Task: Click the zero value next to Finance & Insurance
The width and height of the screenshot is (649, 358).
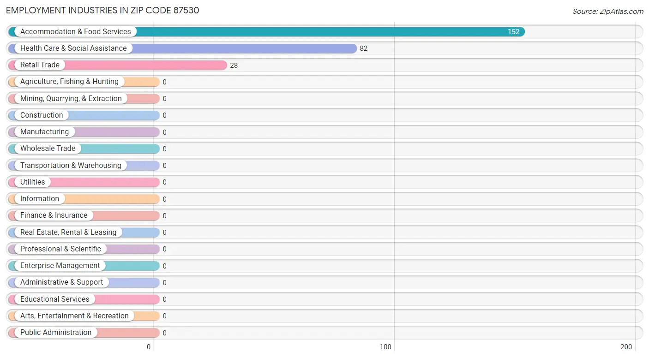Action: [164, 215]
